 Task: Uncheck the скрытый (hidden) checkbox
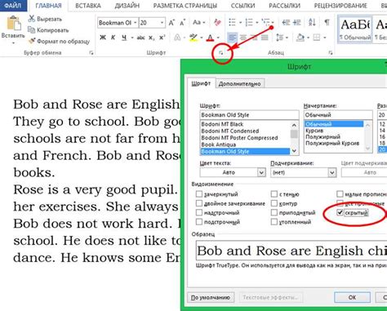point(340,212)
